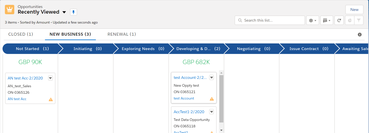This screenshot has width=369, height=133.
Task: Open the AN test Acc-2/2020 opportunity
Action: [x=25, y=78]
